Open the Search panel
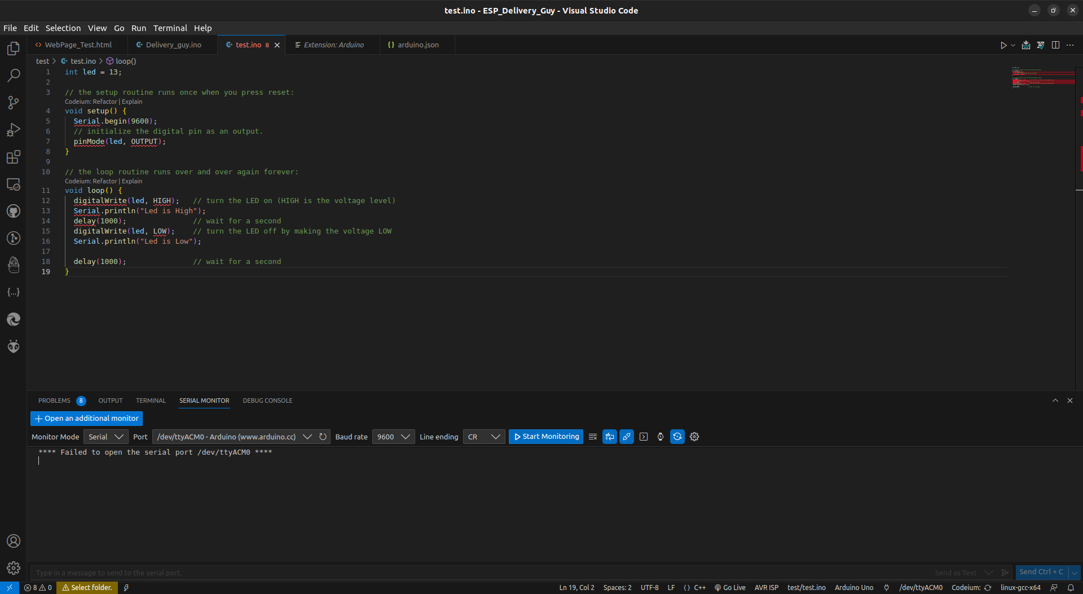 coord(14,75)
